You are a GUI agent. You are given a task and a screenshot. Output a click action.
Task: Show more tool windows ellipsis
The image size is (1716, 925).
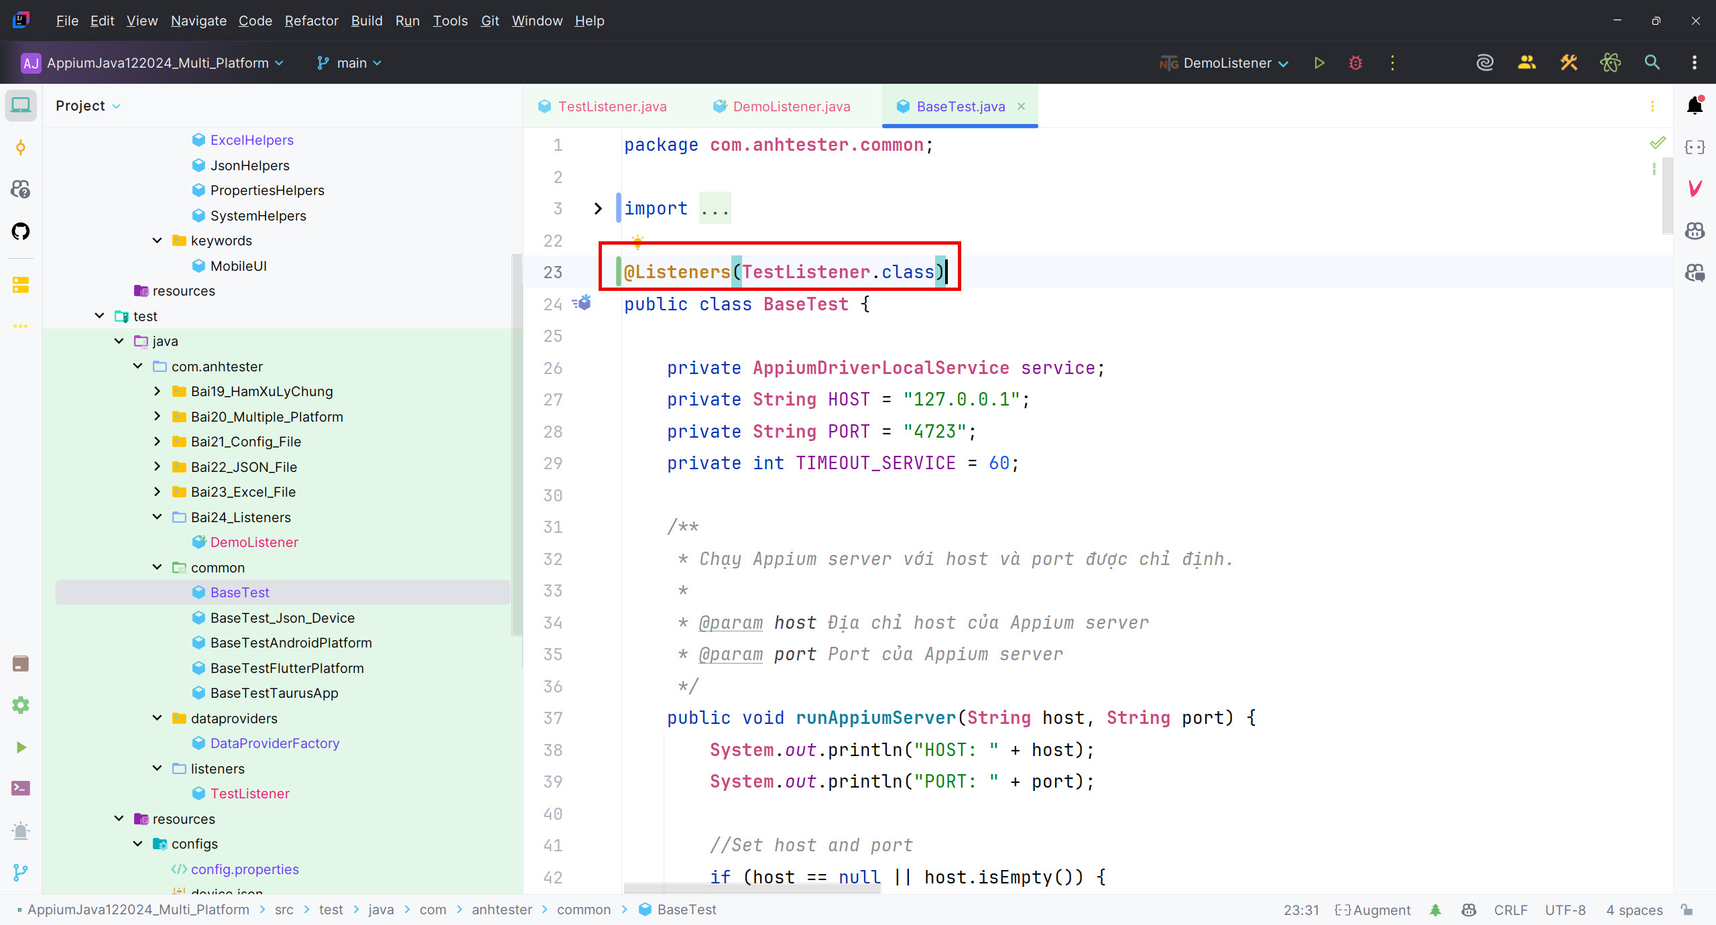pyautogui.click(x=21, y=326)
